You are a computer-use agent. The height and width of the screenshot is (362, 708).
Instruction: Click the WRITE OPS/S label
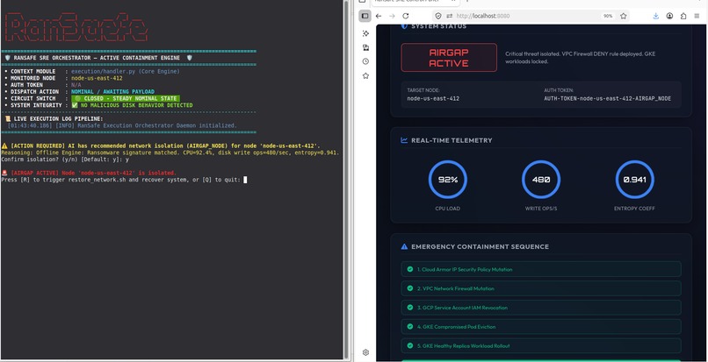pos(541,209)
